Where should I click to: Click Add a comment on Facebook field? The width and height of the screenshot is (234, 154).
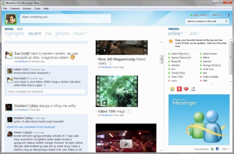pos(46,92)
